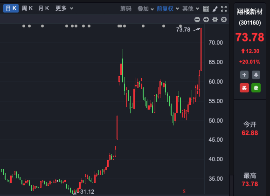Click the red 买 buy button
The height and width of the screenshot is (196, 270).
pos(244,88)
